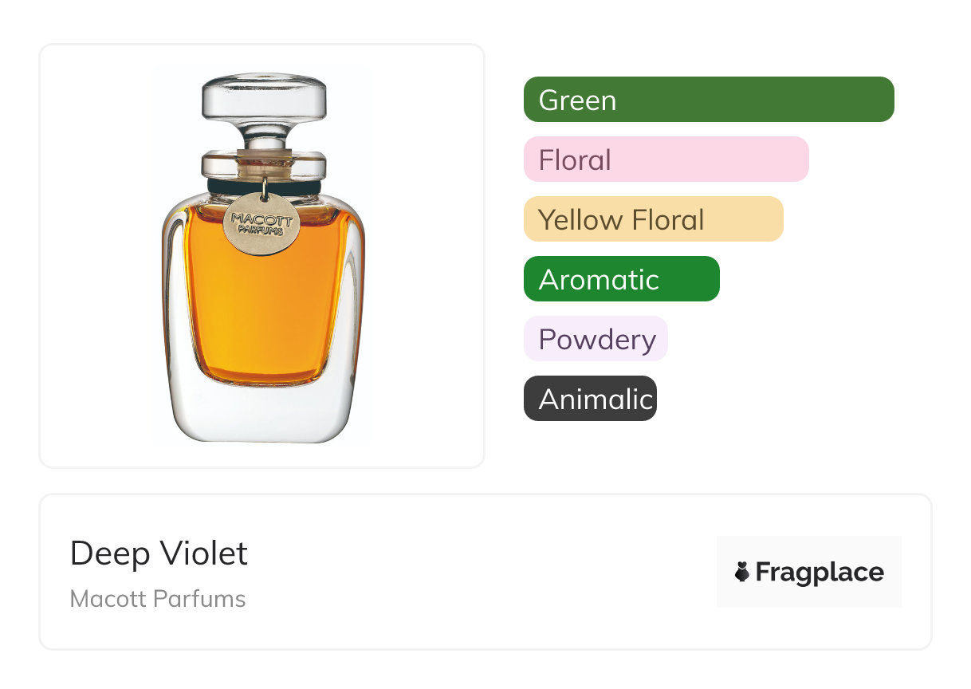Click the clear glass base of the bottle

264,413
